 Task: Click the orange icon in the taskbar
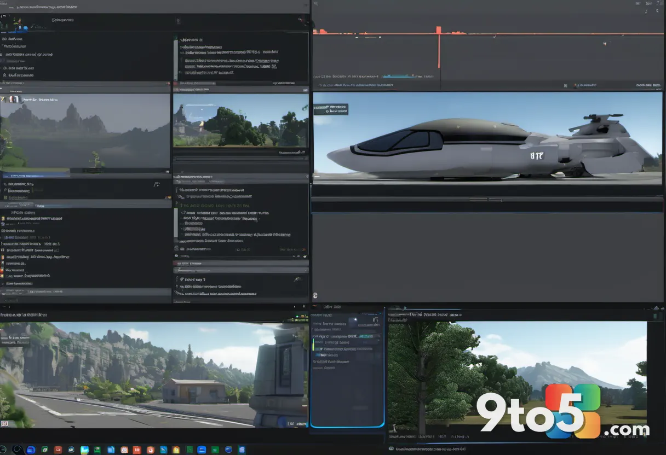pos(150,450)
